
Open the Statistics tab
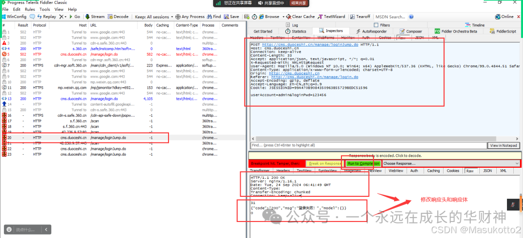point(296,31)
